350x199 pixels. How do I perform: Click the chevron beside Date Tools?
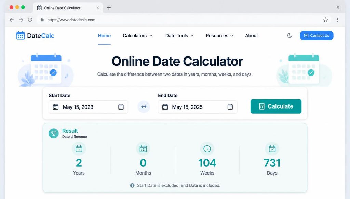192,36
